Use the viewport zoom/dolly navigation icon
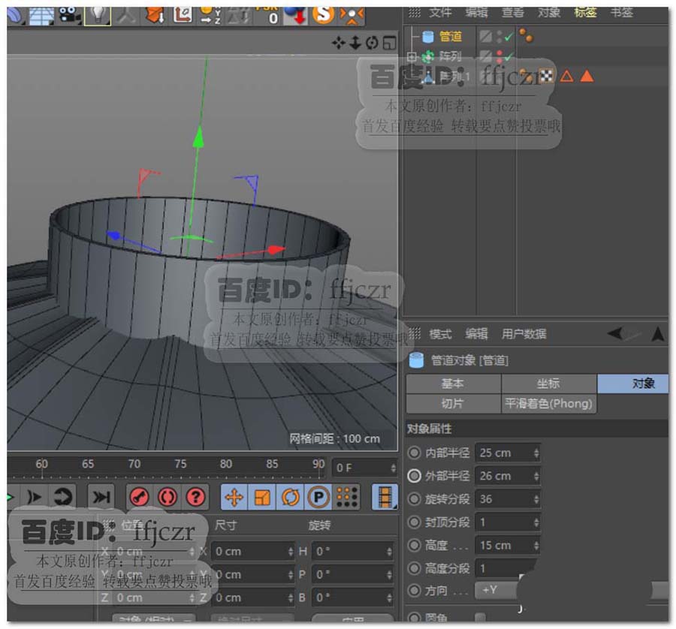 point(355,43)
